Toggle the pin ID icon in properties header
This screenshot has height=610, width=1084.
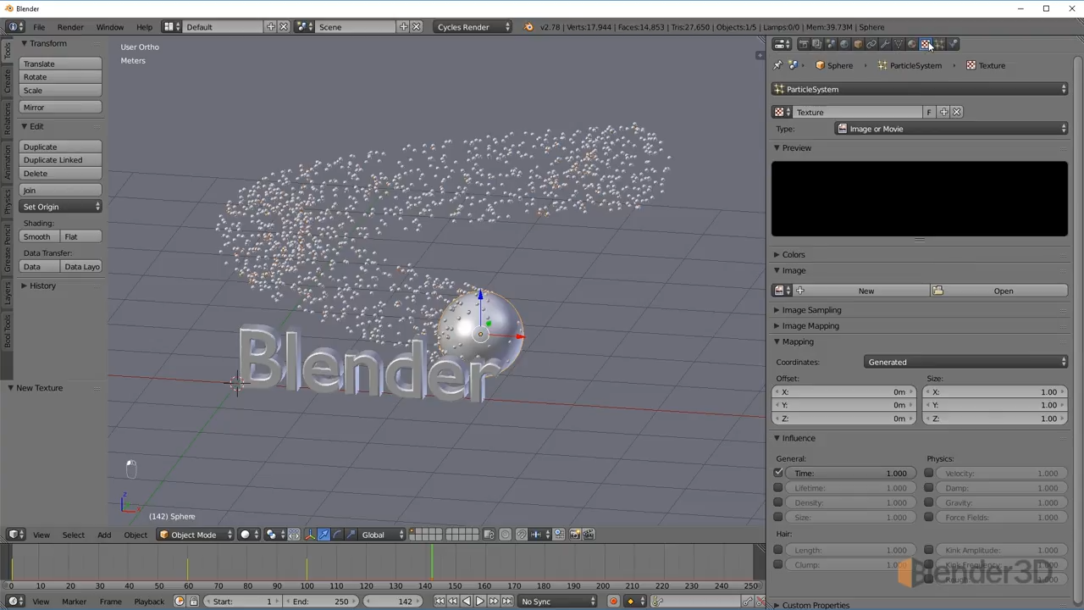778,65
